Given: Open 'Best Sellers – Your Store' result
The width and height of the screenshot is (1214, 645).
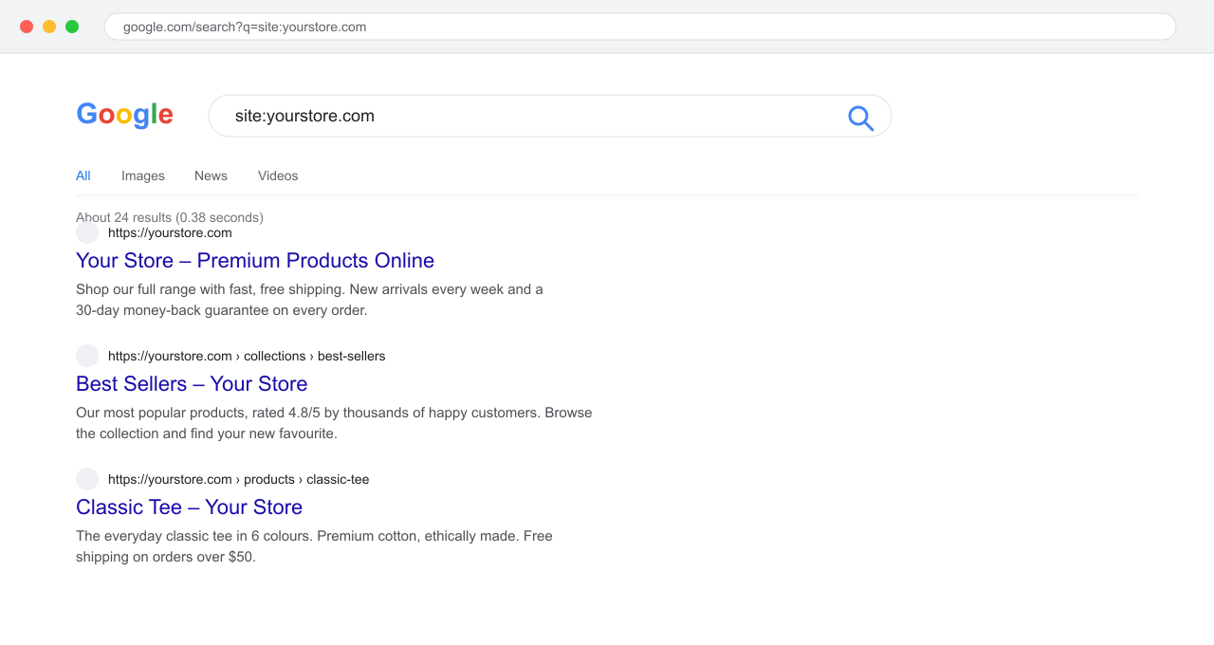Looking at the screenshot, I should [192, 383].
